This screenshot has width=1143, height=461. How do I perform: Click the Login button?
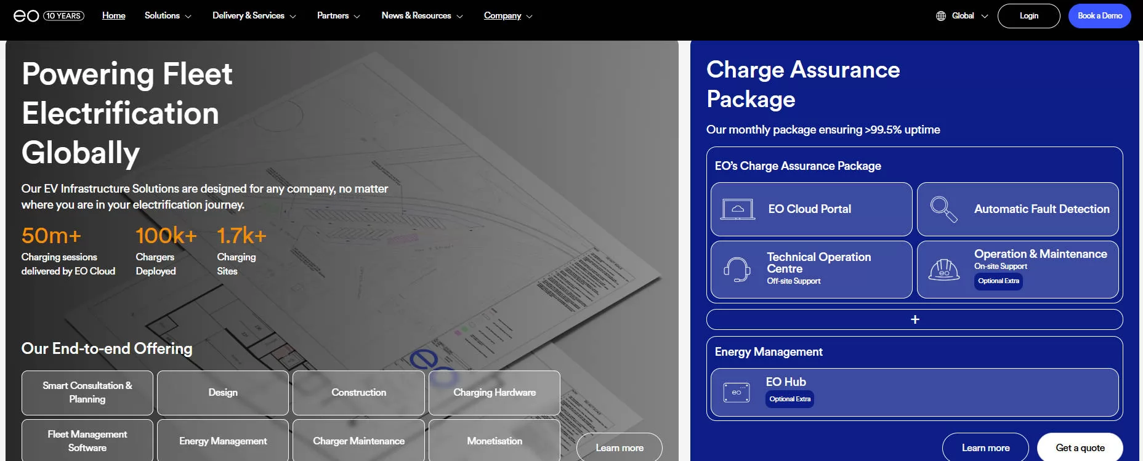pos(1028,16)
